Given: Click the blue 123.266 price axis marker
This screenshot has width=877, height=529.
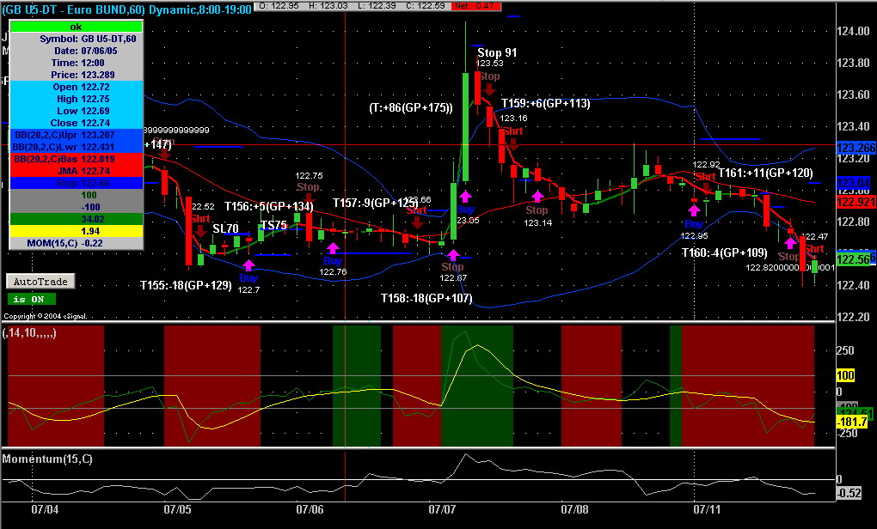Looking at the screenshot, I should click(x=856, y=148).
